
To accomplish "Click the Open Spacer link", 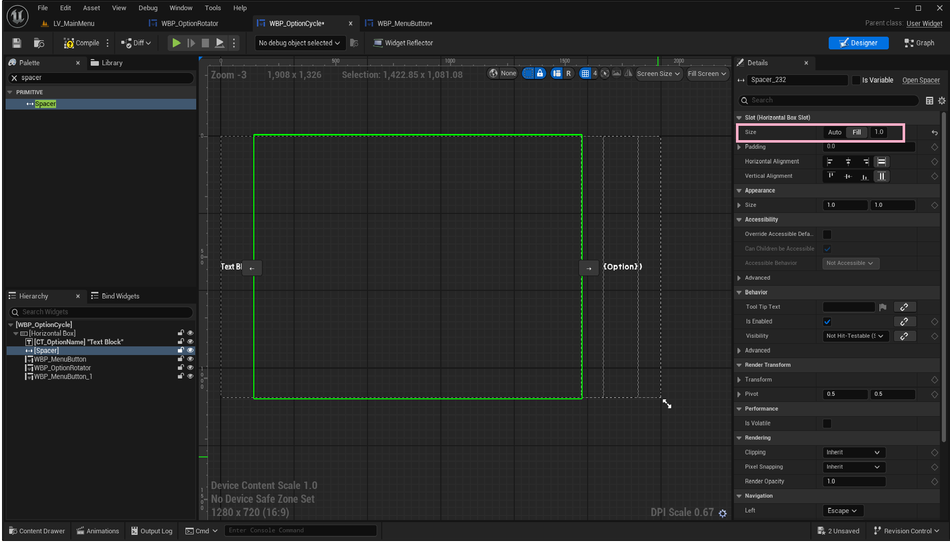I will click(921, 80).
